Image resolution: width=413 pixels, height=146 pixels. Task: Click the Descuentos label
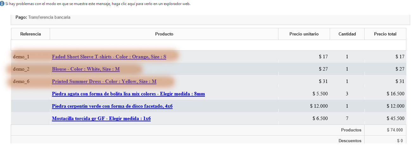350,141
